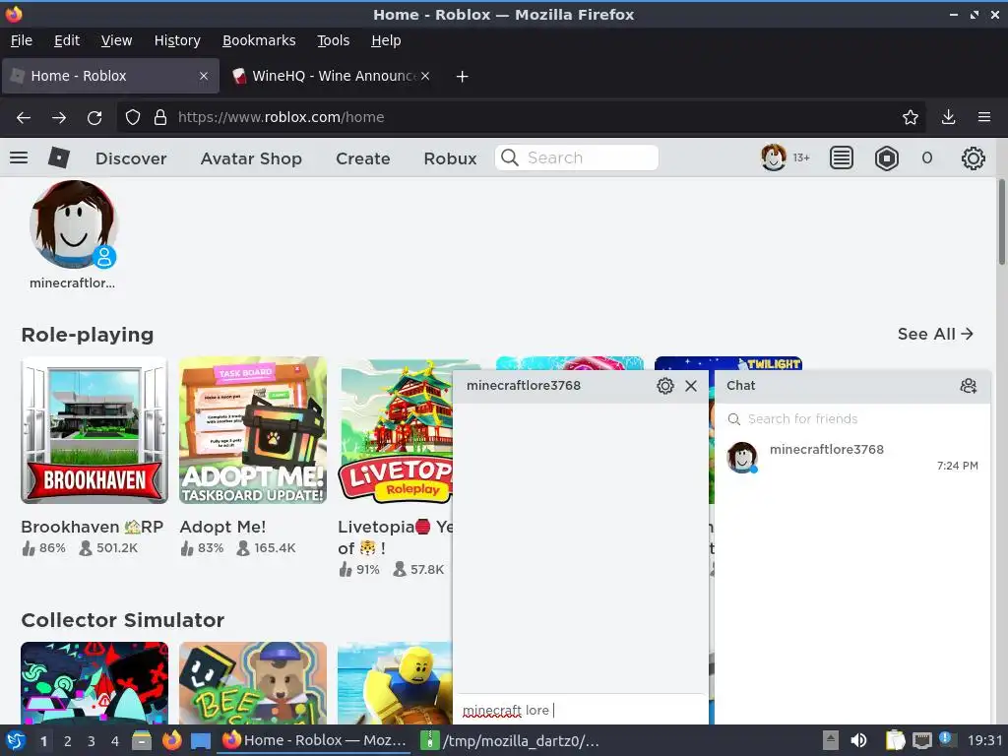Reload the current page

pyautogui.click(x=94, y=118)
